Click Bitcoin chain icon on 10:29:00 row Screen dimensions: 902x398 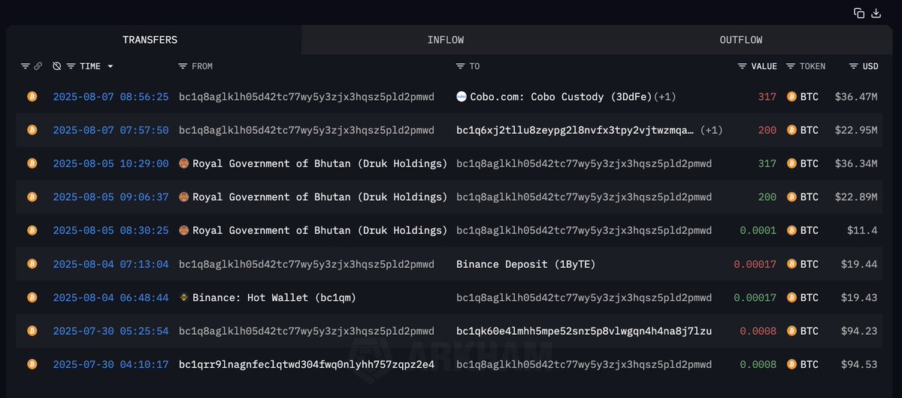(32, 163)
